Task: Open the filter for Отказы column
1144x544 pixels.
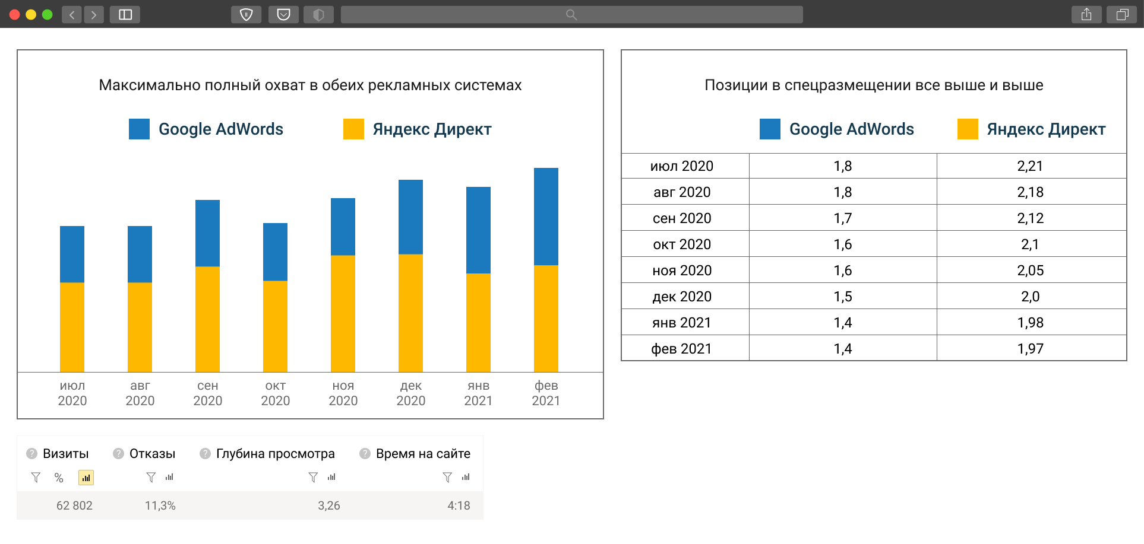Action: pyautogui.click(x=151, y=478)
